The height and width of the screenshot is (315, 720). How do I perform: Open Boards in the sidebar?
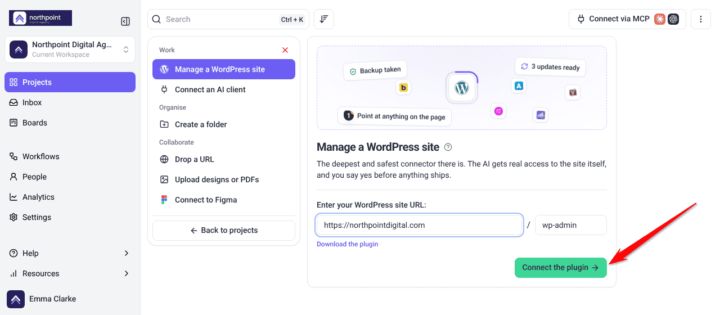tap(70, 123)
